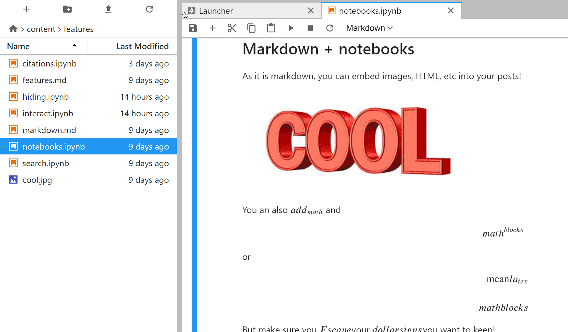Upload files to the features directory
Image resolution: width=568 pixels, height=332 pixels.
(x=108, y=9)
